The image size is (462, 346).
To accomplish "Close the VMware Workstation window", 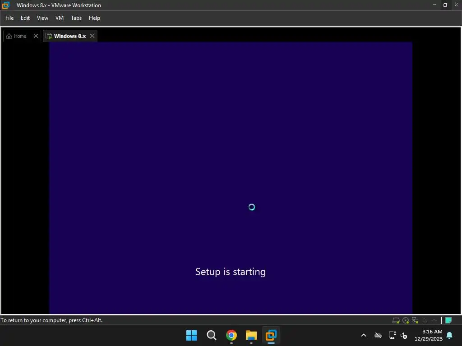I will [x=456, y=5].
